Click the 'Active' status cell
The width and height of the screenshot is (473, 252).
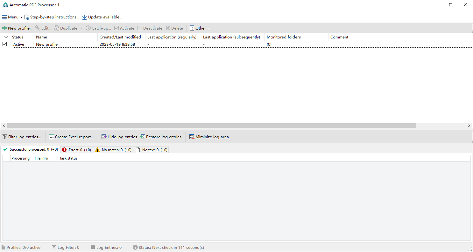[x=19, y=44]
